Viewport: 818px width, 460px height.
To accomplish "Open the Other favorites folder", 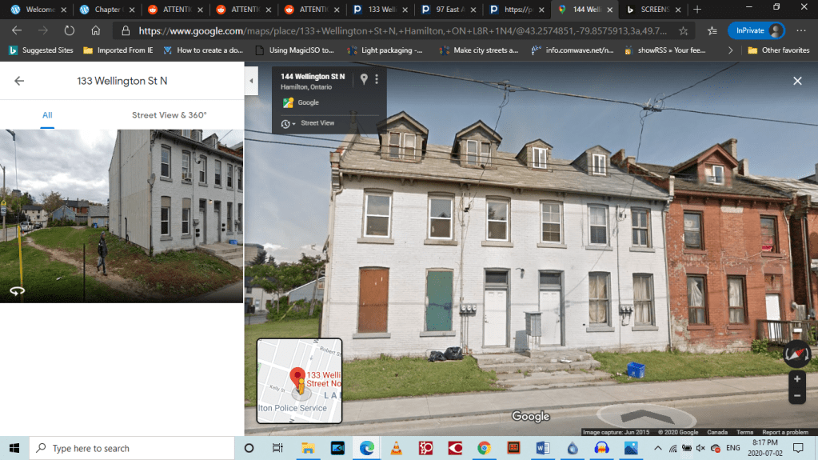I will pyautogui.click(x=779, y=50).
